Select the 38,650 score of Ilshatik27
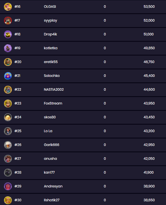The image size is (166, 205). pyautogui.click(x=149, y=200)
